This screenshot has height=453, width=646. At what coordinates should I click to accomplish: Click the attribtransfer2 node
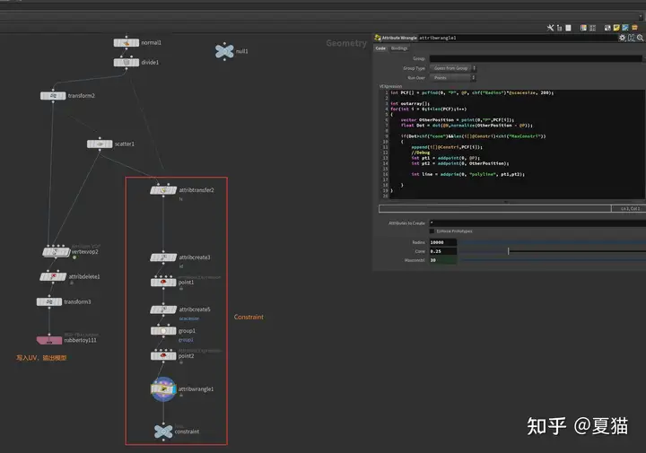click(162, 190)
